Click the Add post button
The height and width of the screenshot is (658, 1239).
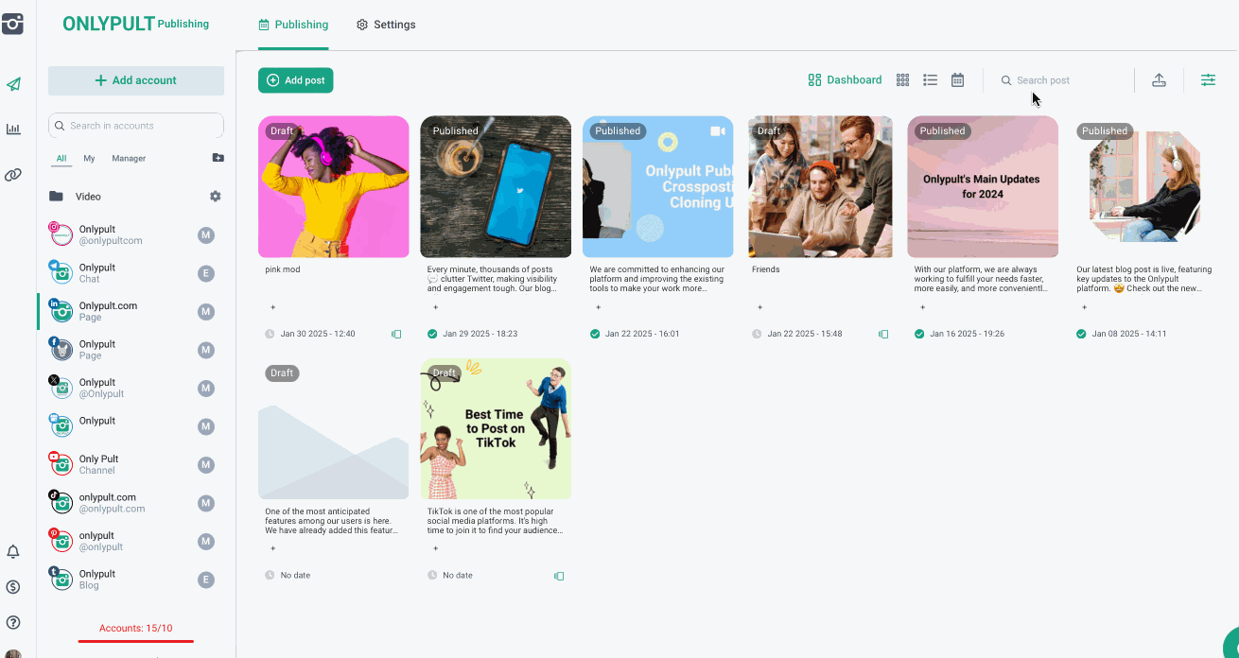pyautogui.click(x=295, y=80)
